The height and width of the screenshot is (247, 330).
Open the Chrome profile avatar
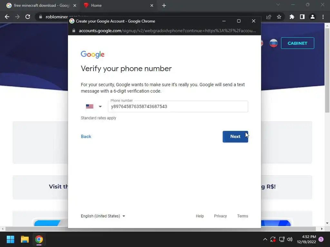pyautogui.click(x=313, y=17)
